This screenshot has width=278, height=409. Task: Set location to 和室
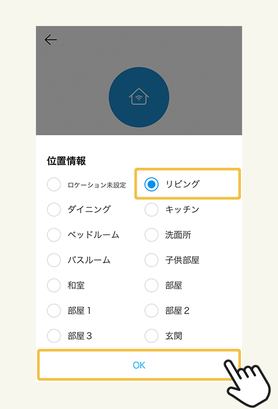[x=54, y=285]
